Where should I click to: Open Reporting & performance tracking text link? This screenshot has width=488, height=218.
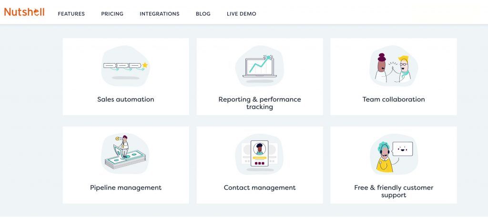tap(260, 103)
